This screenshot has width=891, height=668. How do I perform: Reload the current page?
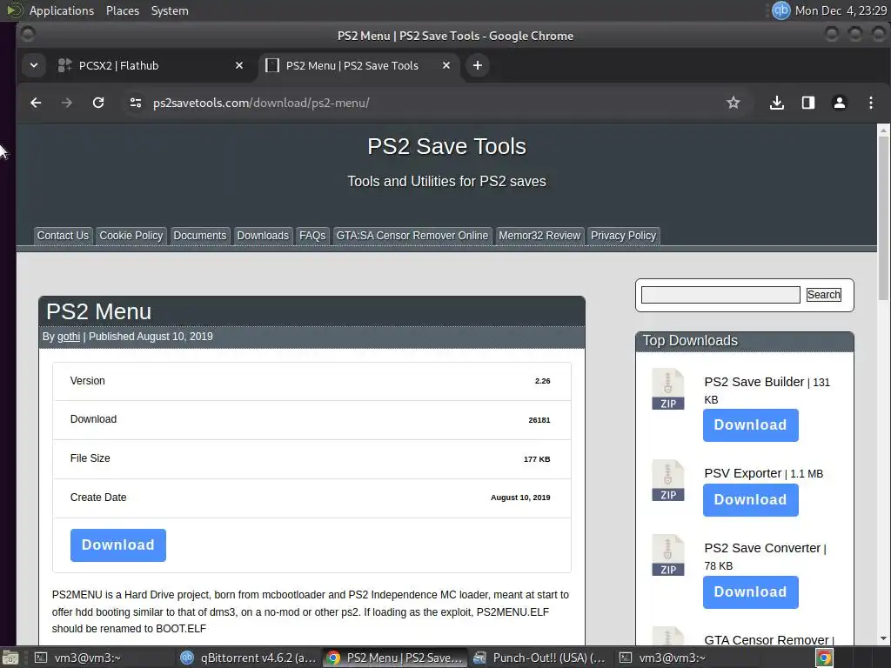tap(98, 103)
